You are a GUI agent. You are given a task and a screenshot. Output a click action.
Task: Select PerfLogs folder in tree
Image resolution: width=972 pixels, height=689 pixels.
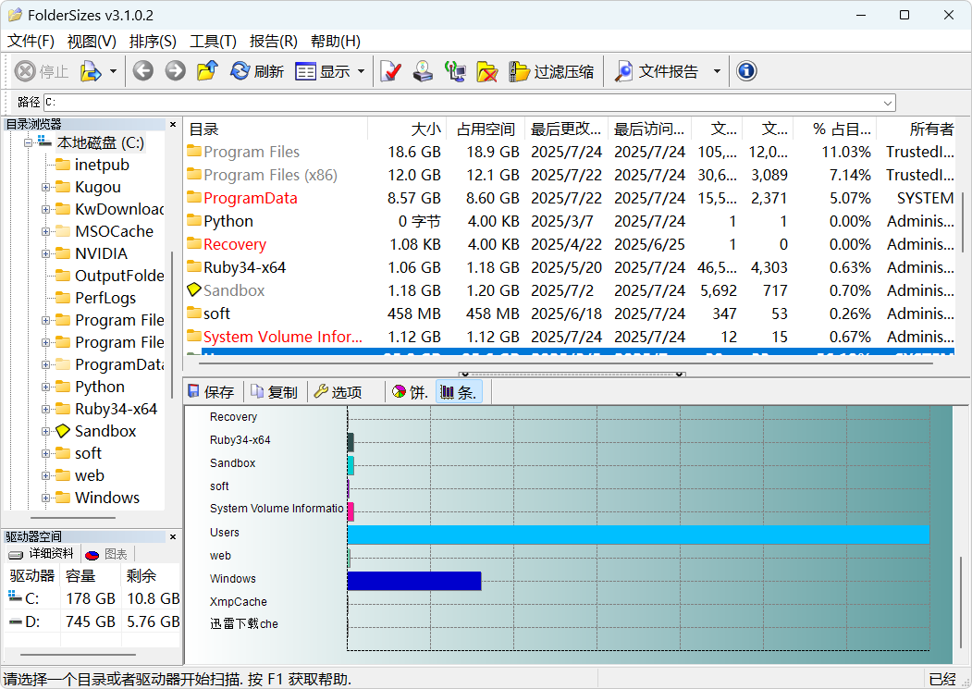point(105,299)
